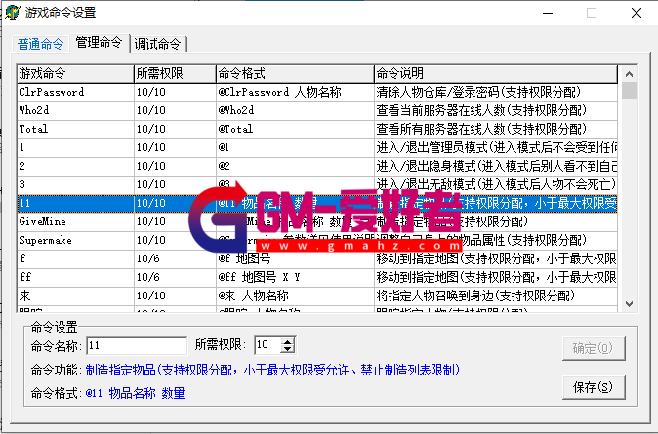Sort by the 游戏命令 column header

74,73
